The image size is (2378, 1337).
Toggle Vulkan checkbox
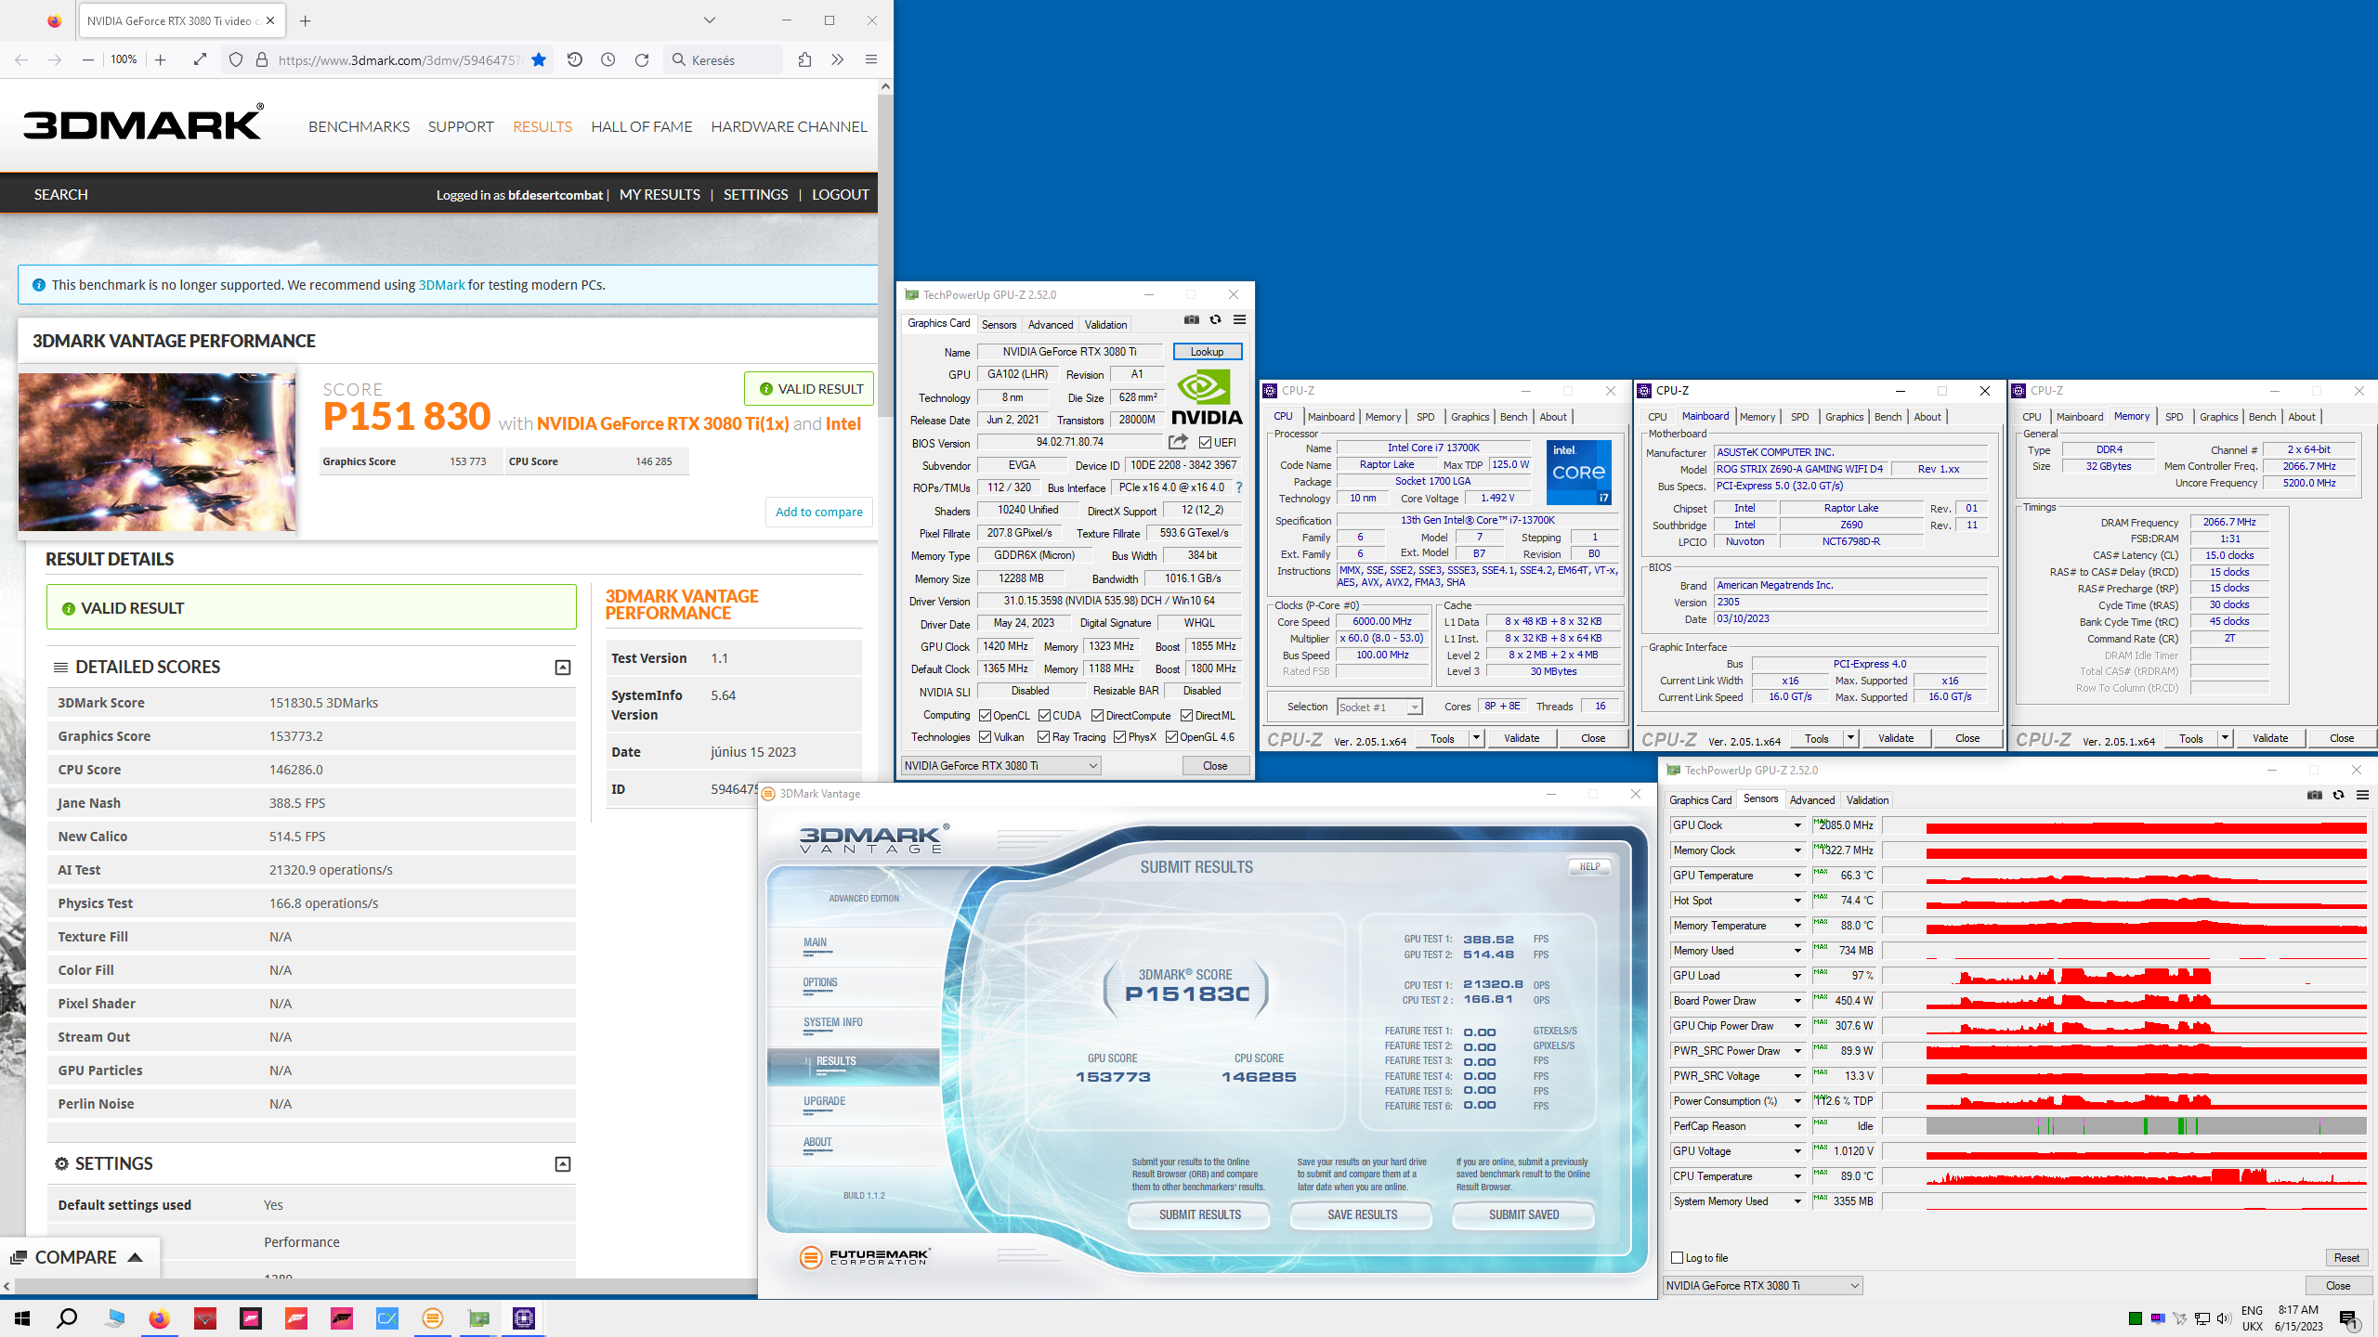tap(985, 737)
